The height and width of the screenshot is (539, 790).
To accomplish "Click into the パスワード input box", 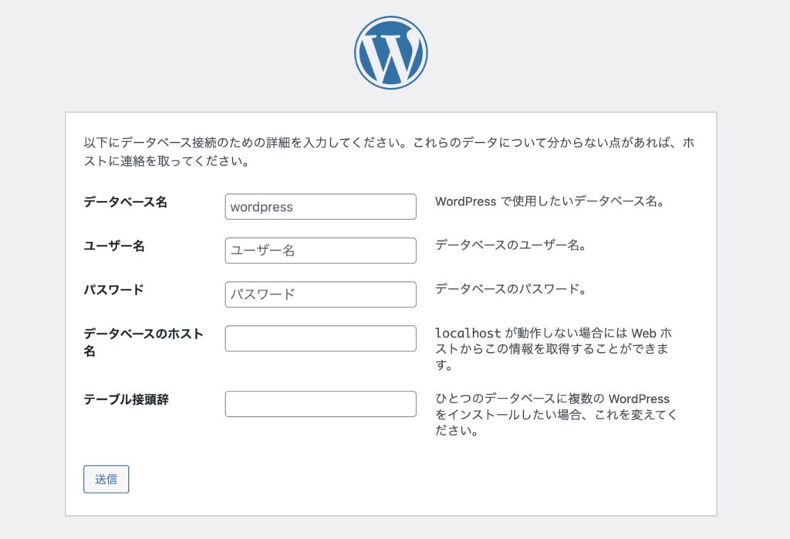I will (320, 294).
